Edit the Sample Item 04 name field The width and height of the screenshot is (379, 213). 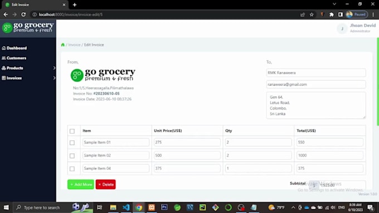click(x=116, y=169)
